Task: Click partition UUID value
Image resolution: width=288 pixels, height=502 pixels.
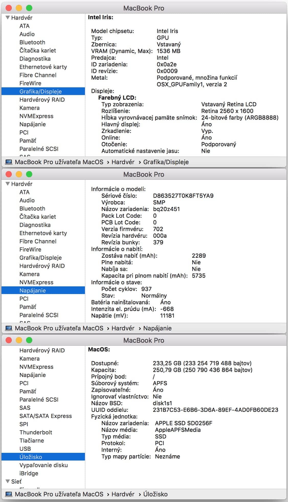Action: [215, 410]
